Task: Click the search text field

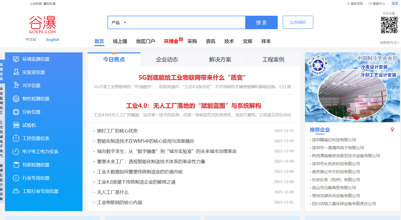Action: pos(187,22)
